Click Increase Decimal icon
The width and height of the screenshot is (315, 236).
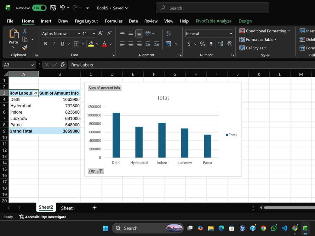(x=220, y=44)
